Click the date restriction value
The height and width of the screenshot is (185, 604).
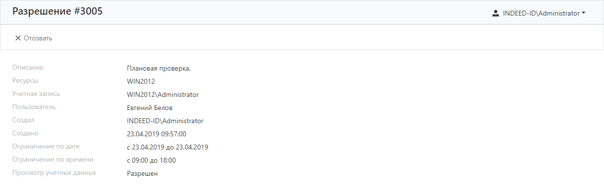167,147
